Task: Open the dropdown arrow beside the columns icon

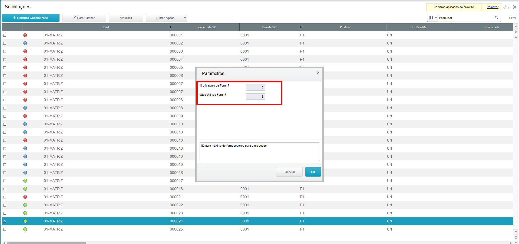Action: [x=436, y=18]
